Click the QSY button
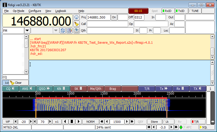 (x=140, y=122)
